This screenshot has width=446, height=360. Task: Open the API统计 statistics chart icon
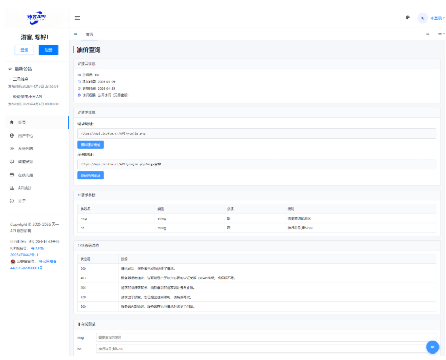(11, 188)
